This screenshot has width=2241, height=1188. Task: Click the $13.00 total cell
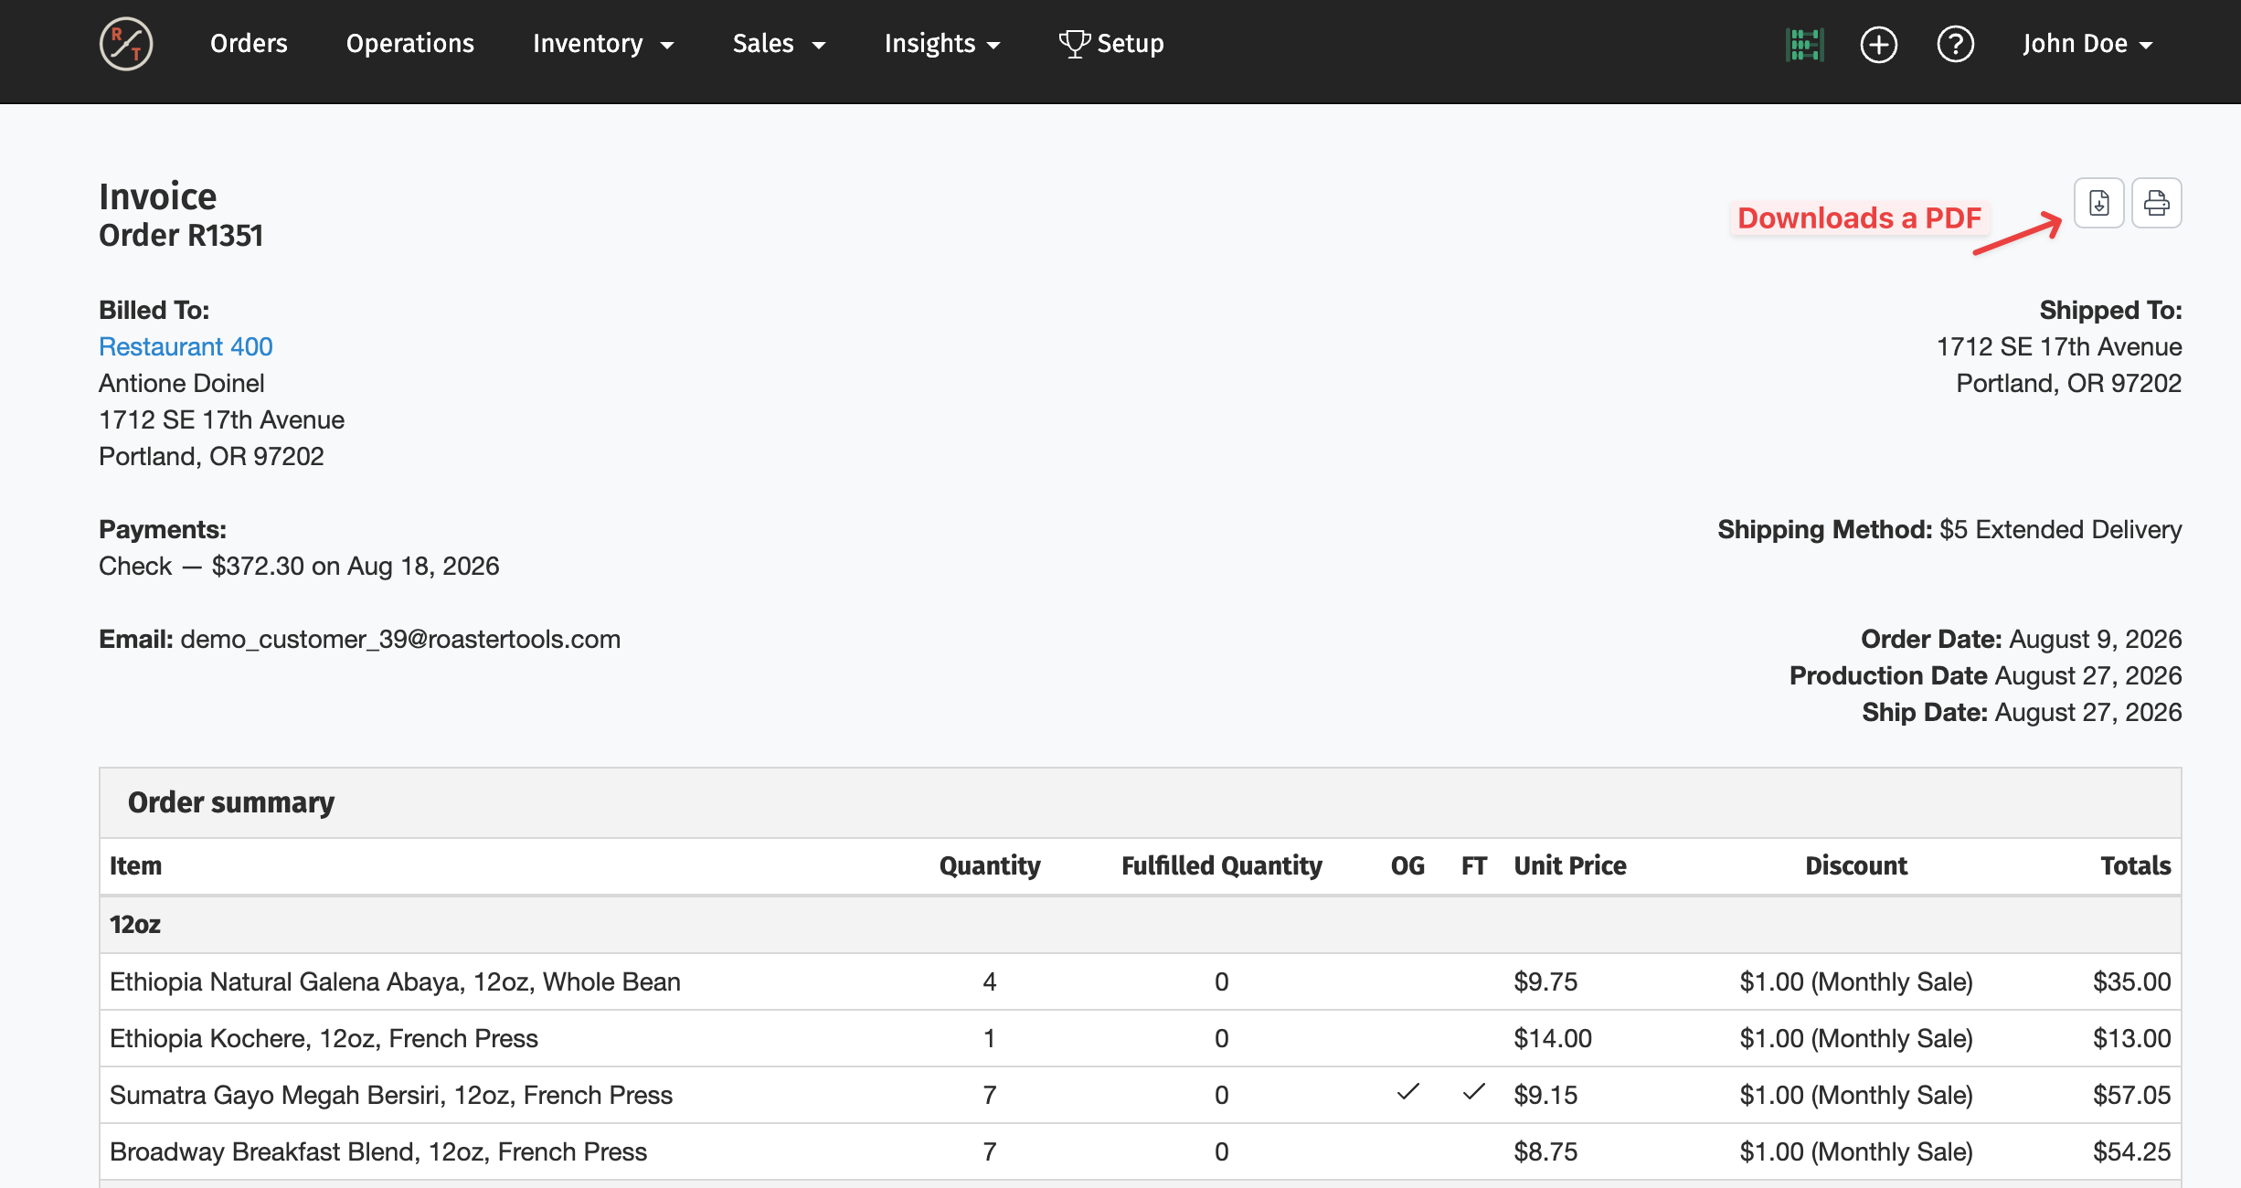2131,1039
